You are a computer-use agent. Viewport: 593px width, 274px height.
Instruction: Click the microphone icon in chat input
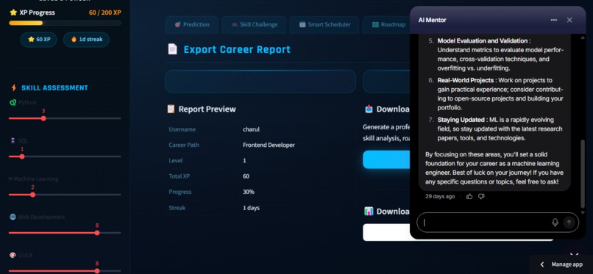(x=555, y=223)
